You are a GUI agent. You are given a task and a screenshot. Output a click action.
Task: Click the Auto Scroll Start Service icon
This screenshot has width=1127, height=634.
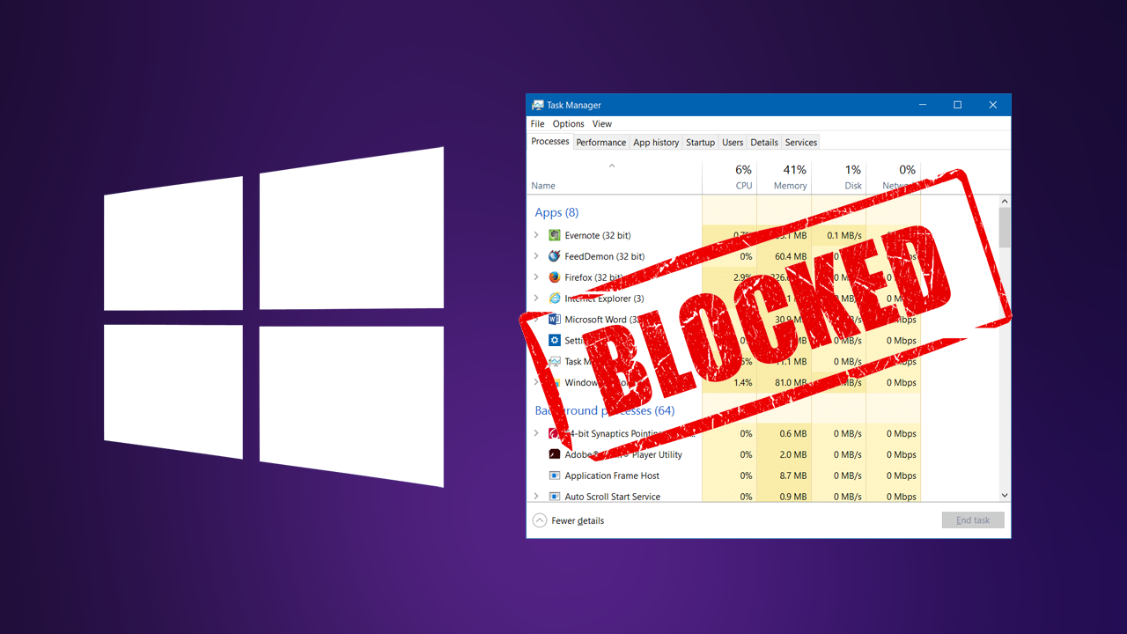555,497
